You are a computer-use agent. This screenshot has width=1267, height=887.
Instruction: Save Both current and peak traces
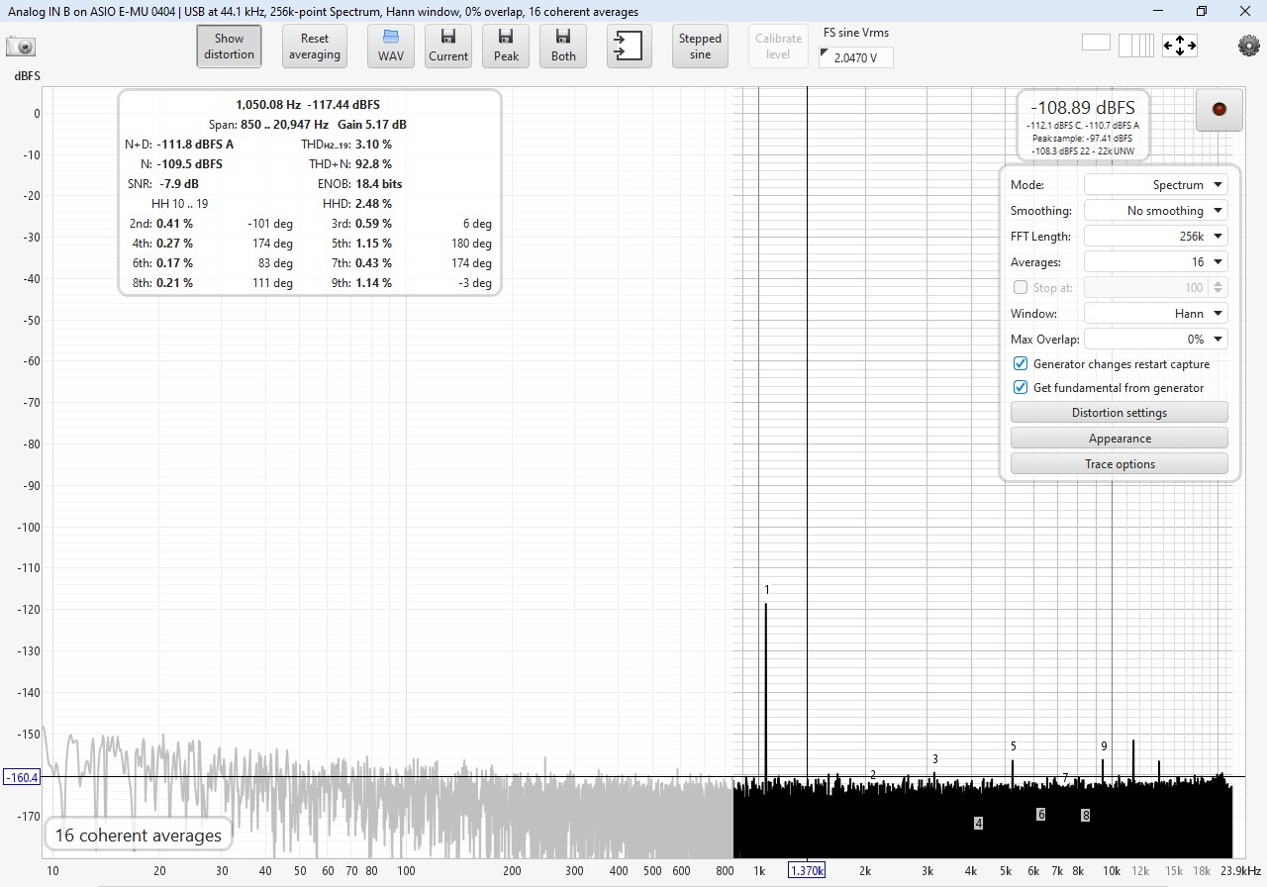563,47
